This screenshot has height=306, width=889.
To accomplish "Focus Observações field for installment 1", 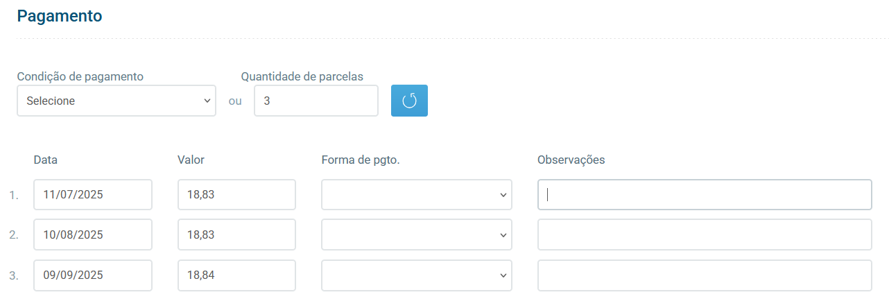I will tap(704, 194).
